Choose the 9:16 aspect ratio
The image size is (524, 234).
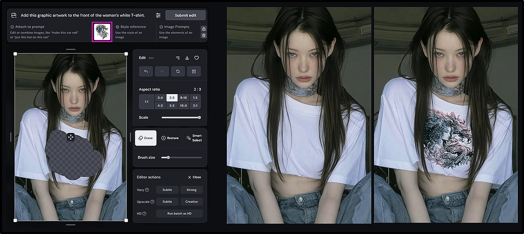(183, 98)
